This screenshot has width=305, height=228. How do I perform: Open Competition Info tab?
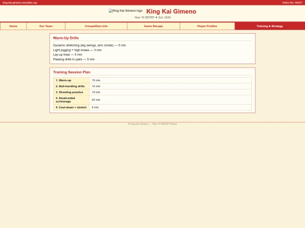click(96, 26)
